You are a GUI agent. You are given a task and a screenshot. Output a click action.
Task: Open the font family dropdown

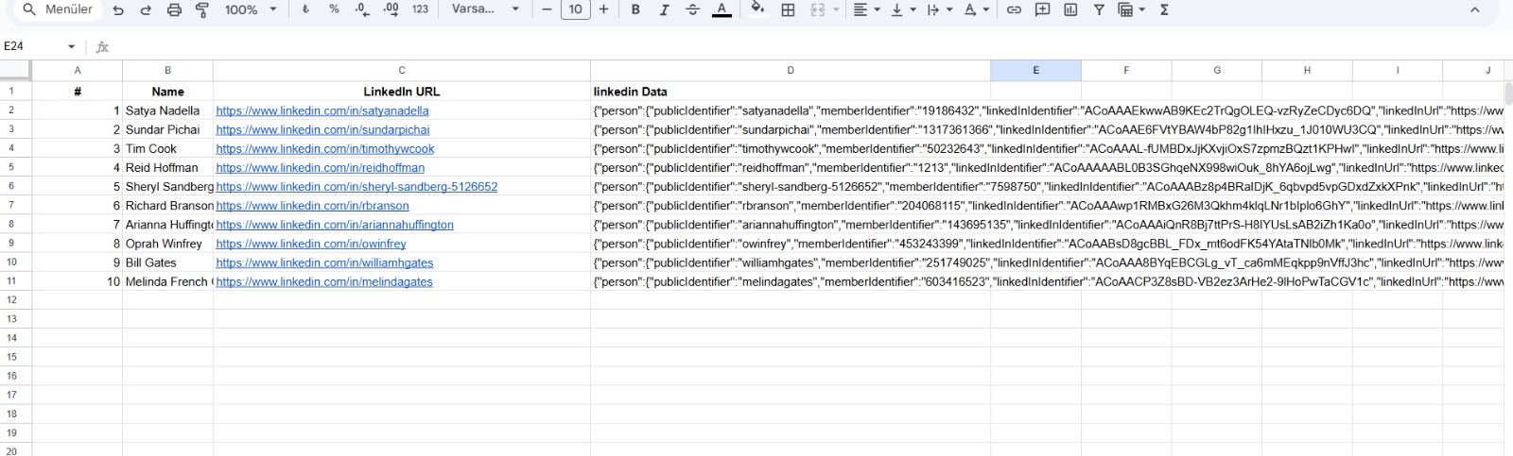click(x=485, y=9)
